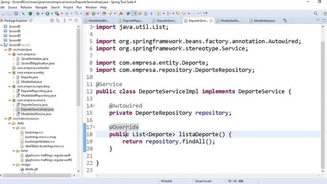Open dropdown arrow next to Debug icon

click(x=42, y=14)
